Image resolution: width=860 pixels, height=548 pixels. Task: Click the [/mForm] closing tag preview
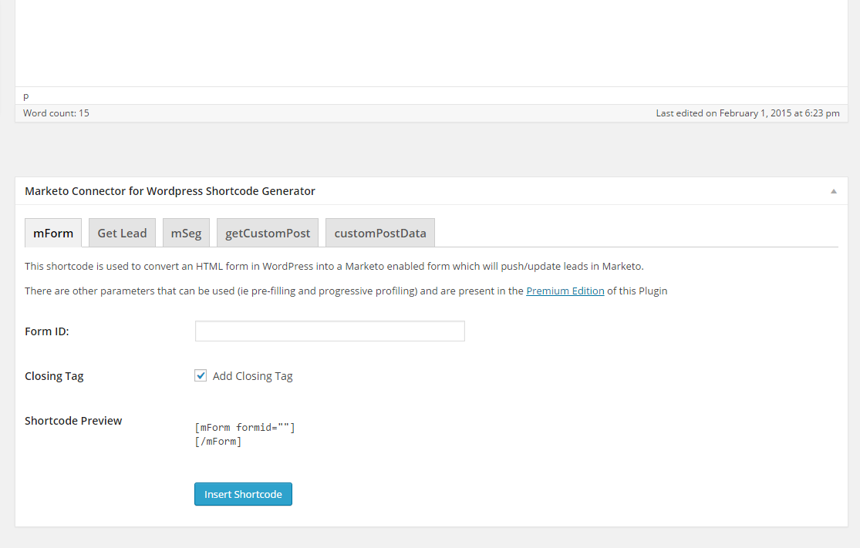[x=218, y=441]
